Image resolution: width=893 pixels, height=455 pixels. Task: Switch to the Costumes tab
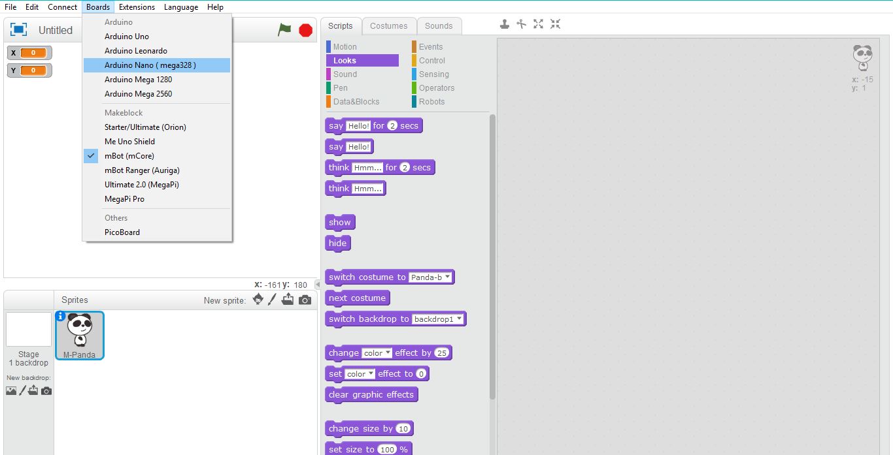388,26
